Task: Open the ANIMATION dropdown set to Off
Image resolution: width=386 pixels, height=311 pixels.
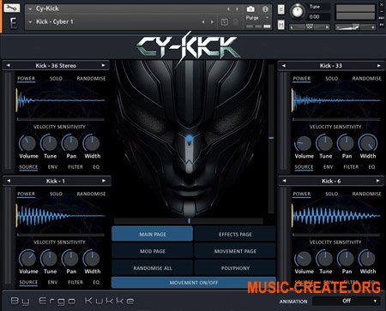Action: click(x=346, y=301)
